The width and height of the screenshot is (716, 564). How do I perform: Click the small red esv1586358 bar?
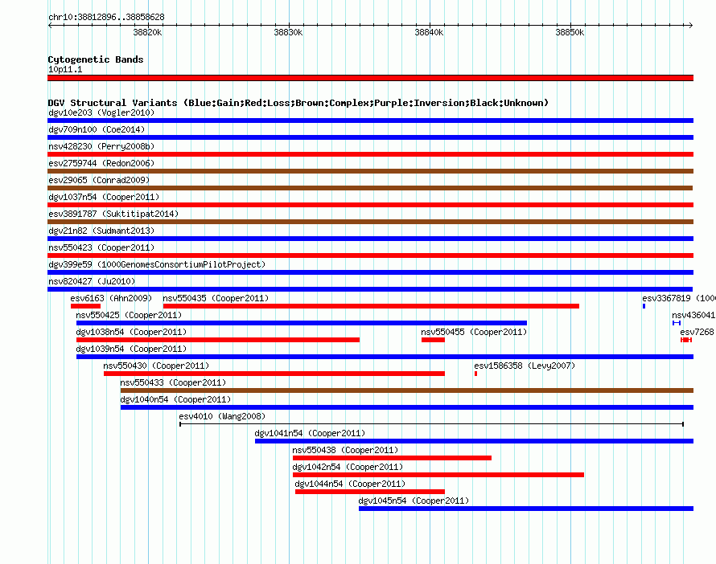475,374
